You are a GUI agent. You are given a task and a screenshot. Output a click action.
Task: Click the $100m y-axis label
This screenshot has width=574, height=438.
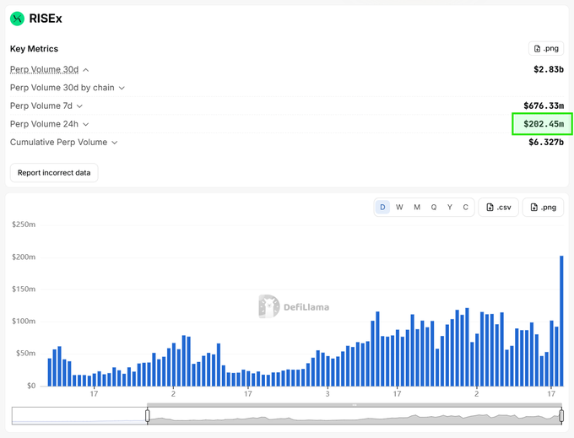click(24, 322)
